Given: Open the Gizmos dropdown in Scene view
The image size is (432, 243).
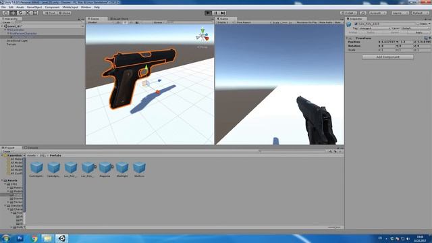Looking at the screenshot, I should click(x=159, y=22).
